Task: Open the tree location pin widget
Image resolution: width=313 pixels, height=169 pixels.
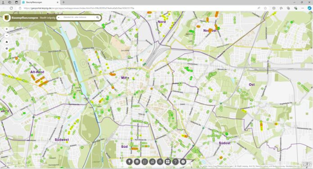Action: [130, 162]
